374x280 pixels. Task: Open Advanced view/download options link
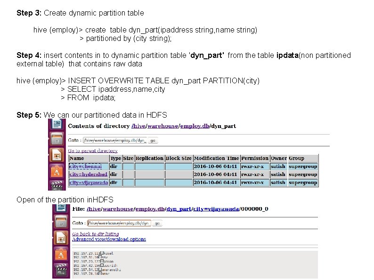point(109,239)
